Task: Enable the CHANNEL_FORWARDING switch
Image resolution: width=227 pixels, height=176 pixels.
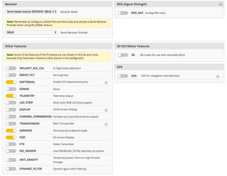Action: (11, 117)
